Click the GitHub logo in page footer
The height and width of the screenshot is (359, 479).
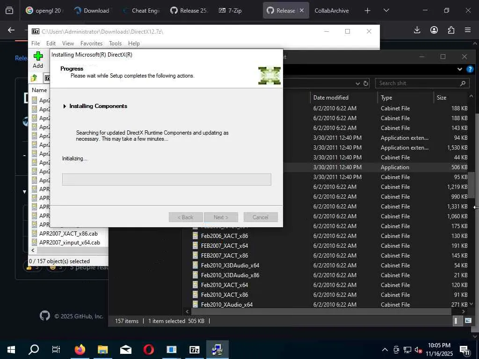(x=45, y=316)
